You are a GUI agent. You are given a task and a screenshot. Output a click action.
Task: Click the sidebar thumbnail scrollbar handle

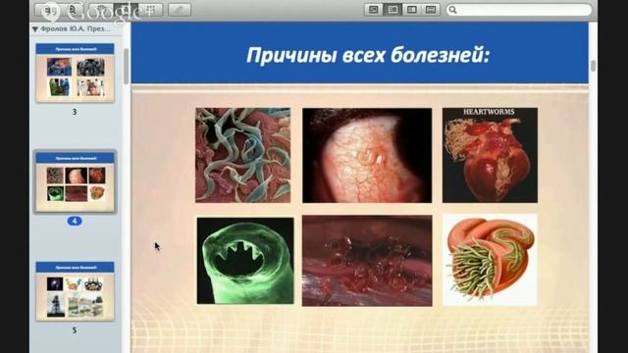127,67
